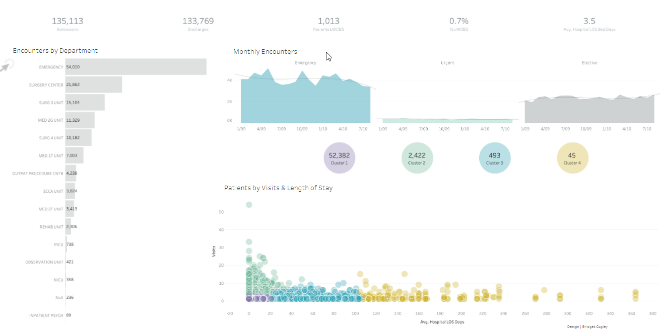Select the Cluster 2 circle with 2,422
Screen dimensions: 667x333
coord(417,158)
